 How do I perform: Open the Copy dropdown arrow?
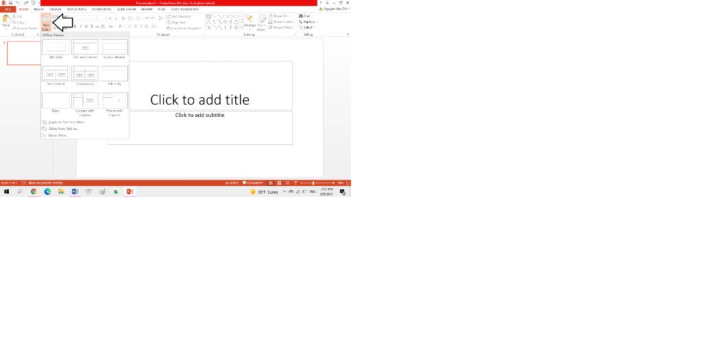tap(27, 23)
